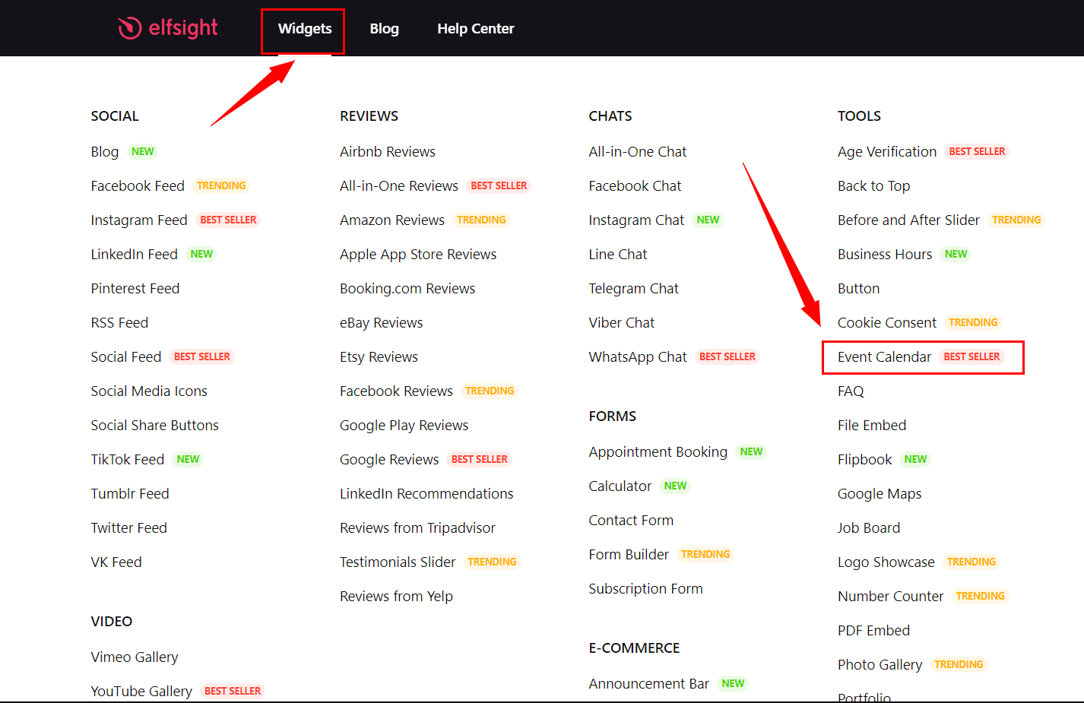Open Etsy Reviews widget

pos(379,357)
